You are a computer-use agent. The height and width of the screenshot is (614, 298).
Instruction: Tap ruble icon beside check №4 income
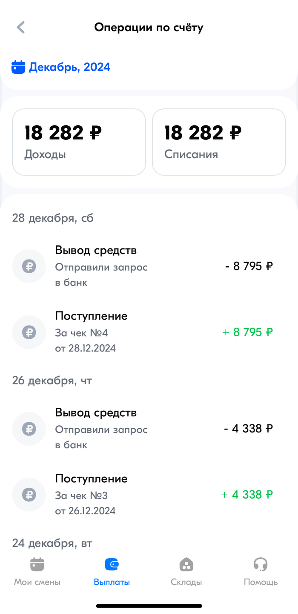[x=29, y=332]
